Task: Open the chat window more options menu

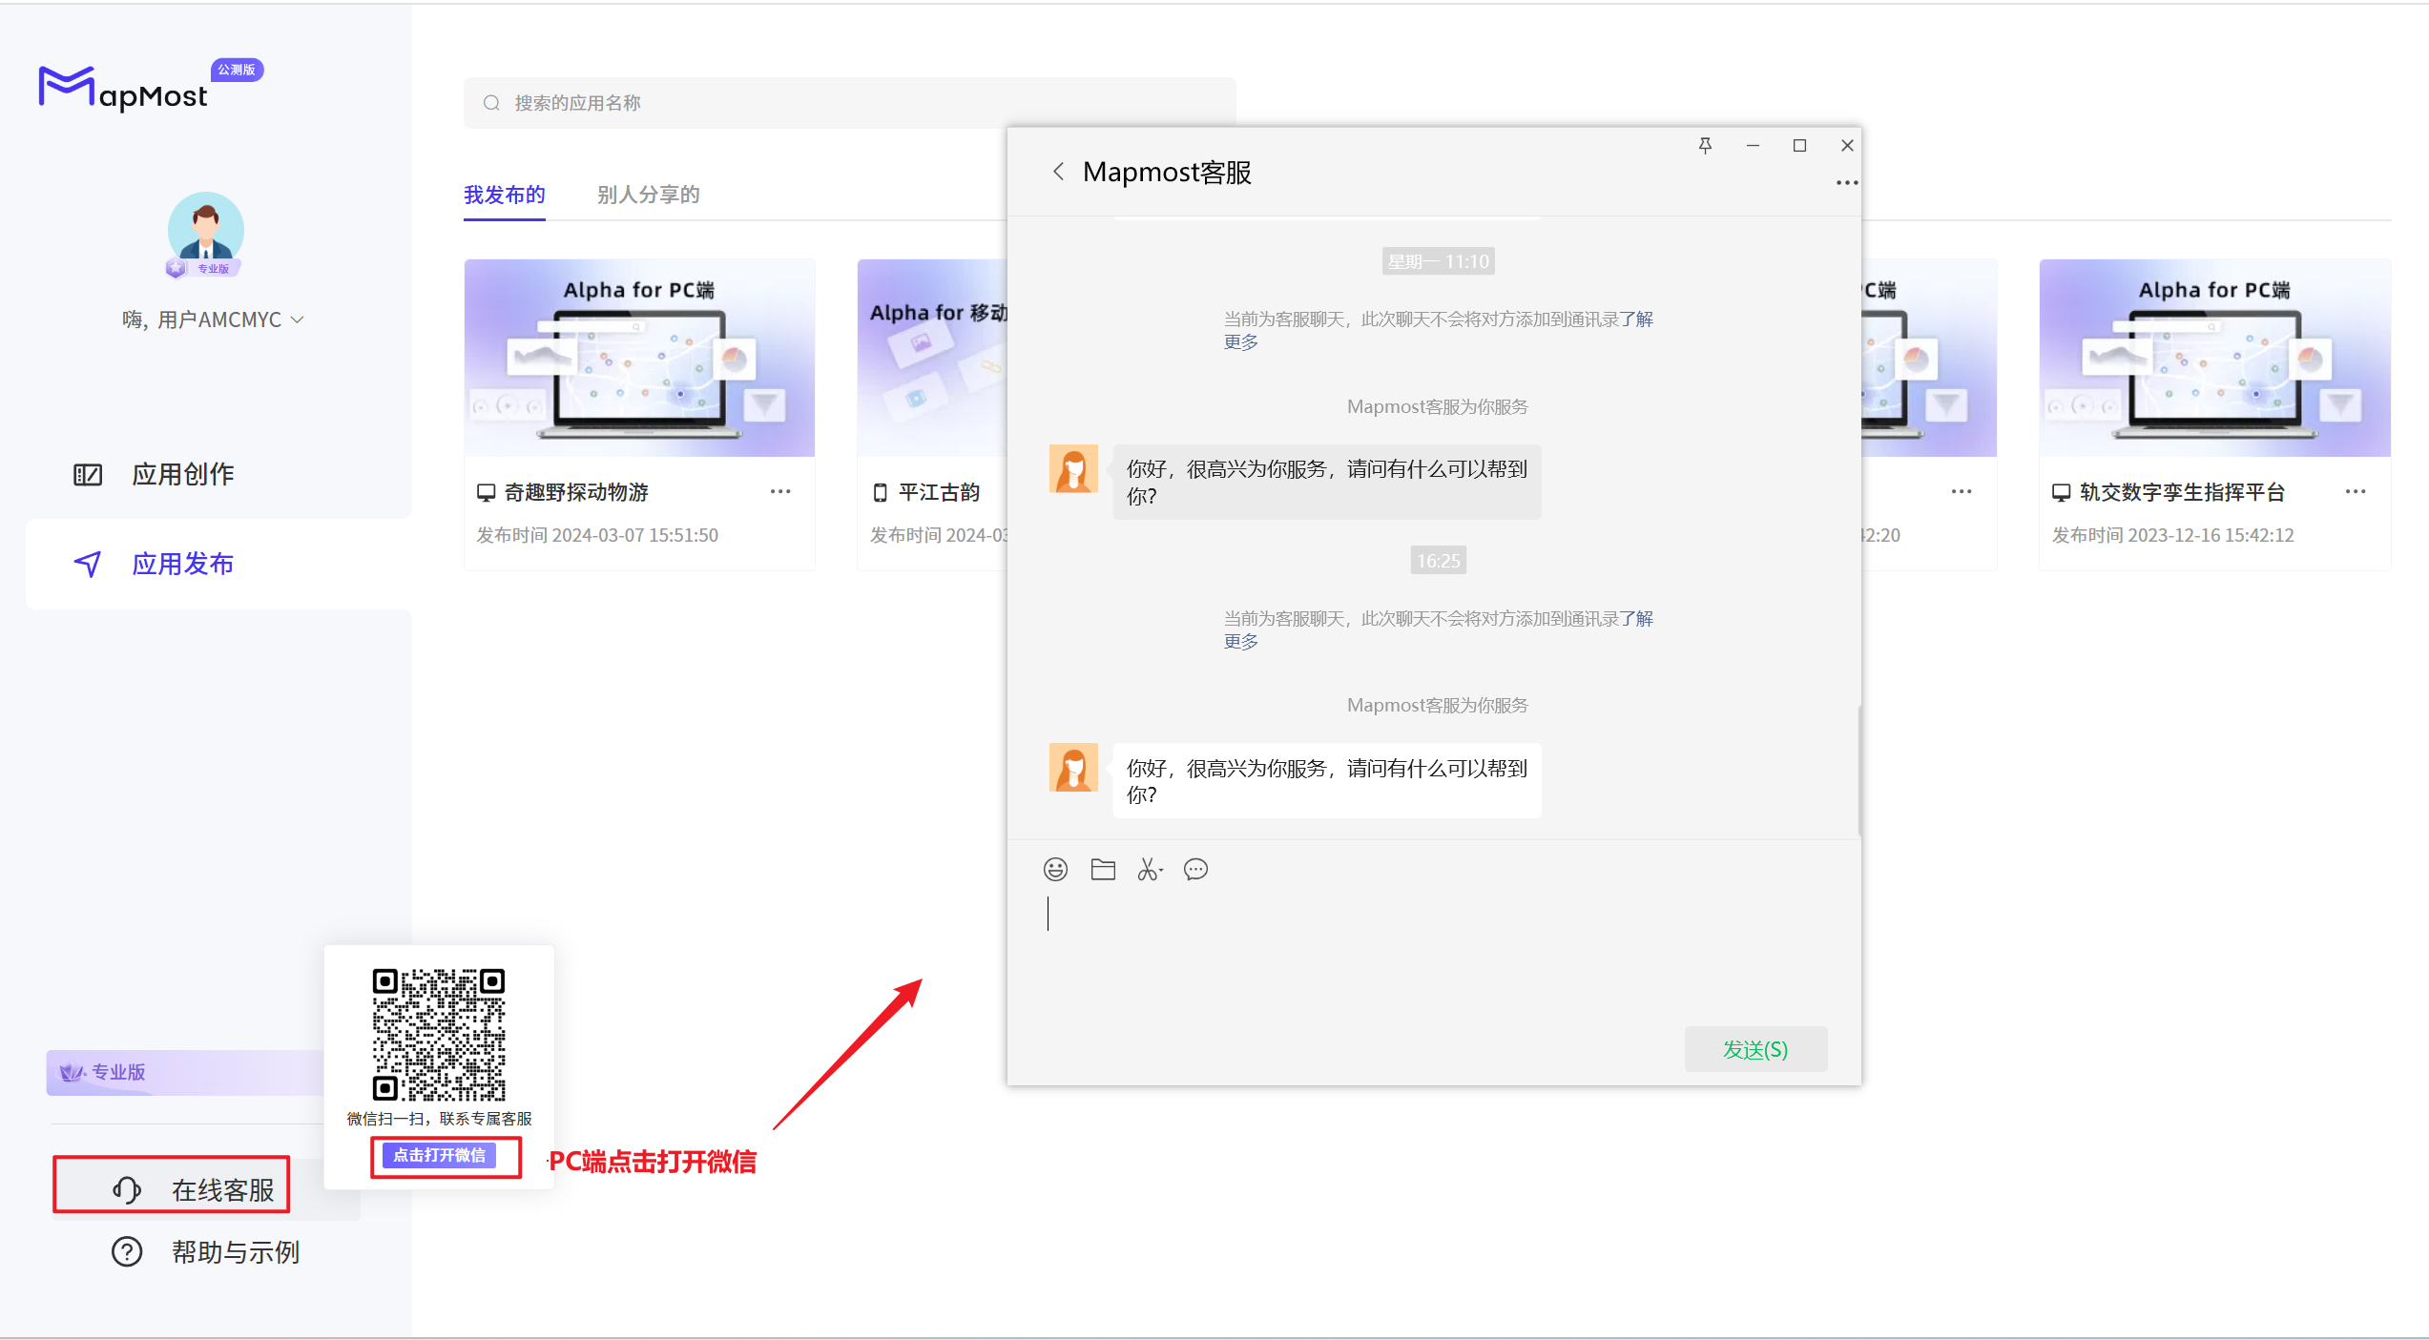Action: click(x=1847, y=182)
